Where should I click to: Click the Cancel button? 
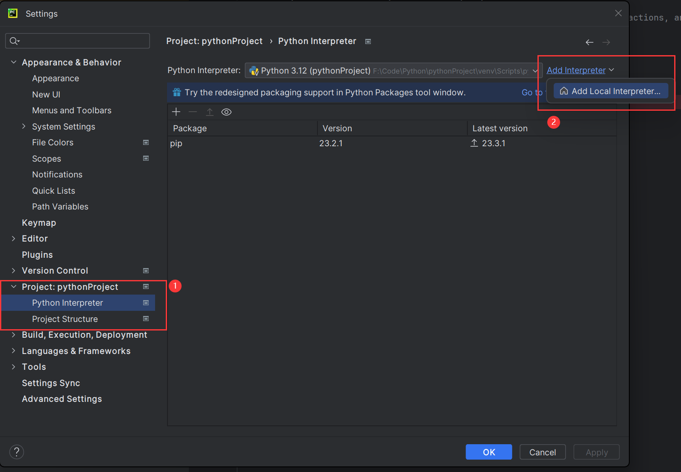[x=543, y=452]
